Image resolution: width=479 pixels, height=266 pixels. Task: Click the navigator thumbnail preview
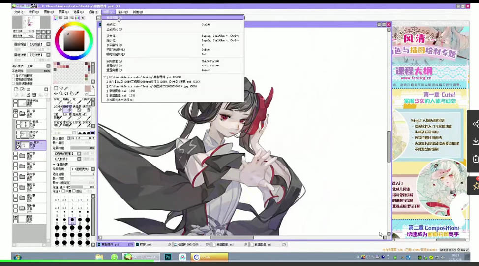tap(31, 22)
